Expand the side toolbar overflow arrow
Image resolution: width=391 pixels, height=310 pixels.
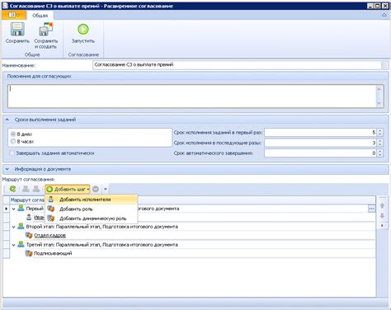pos(382,226)
